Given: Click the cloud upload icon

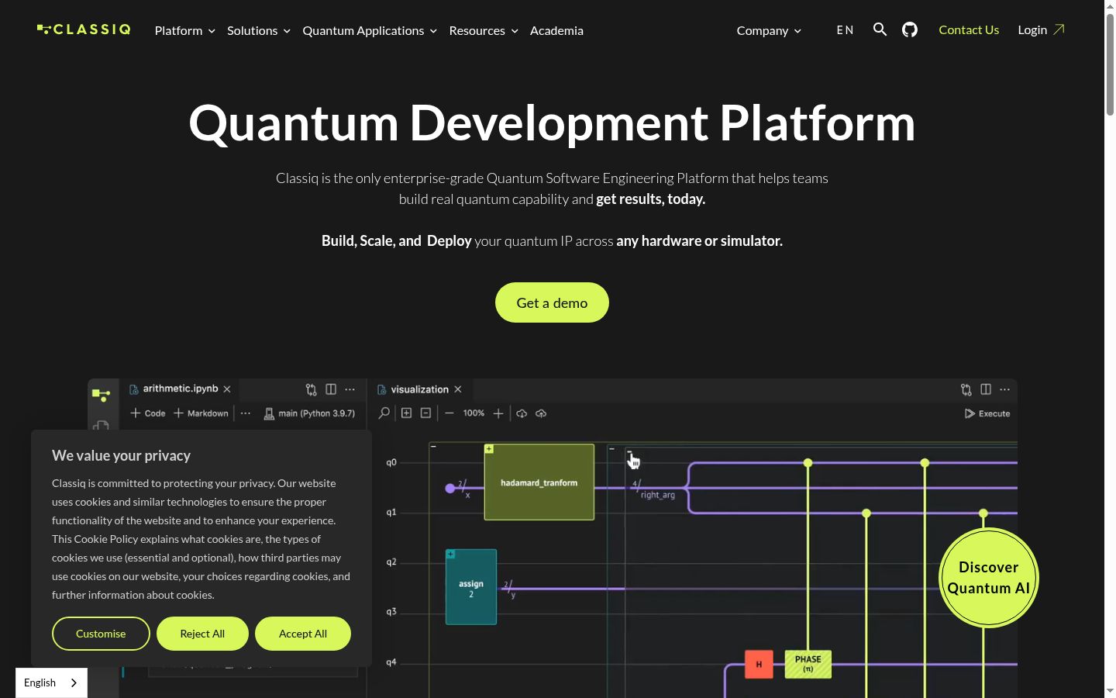Looking at the screenshot, I should [x=541, y=413].
